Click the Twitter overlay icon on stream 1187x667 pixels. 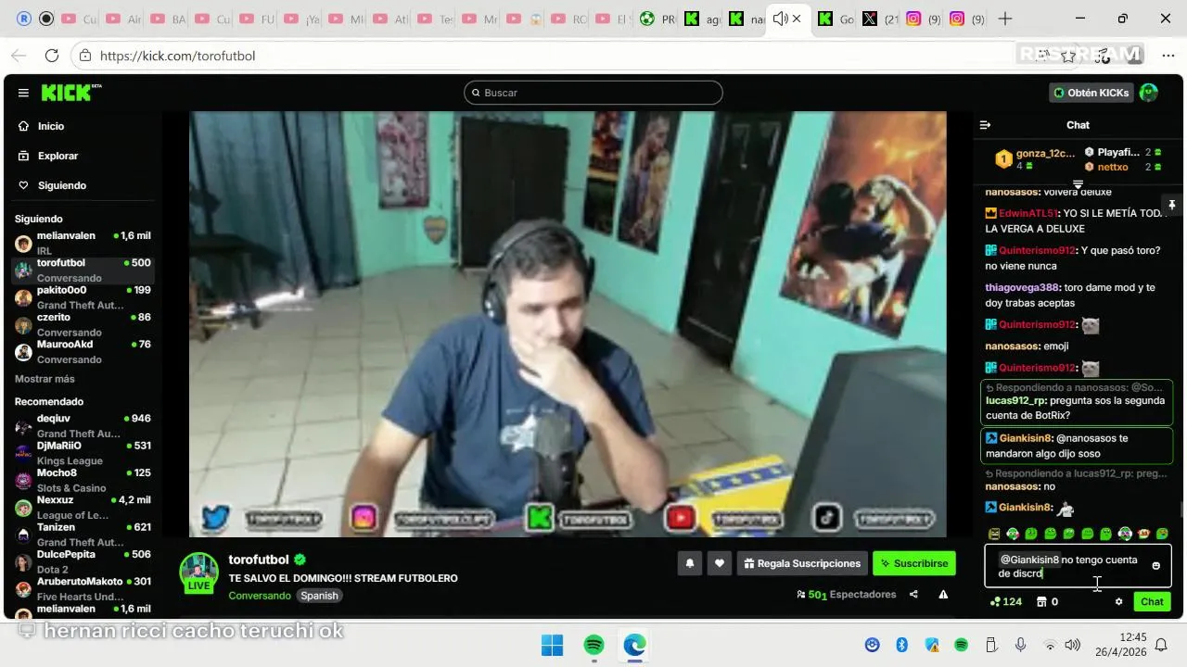(x=215, y=519)
